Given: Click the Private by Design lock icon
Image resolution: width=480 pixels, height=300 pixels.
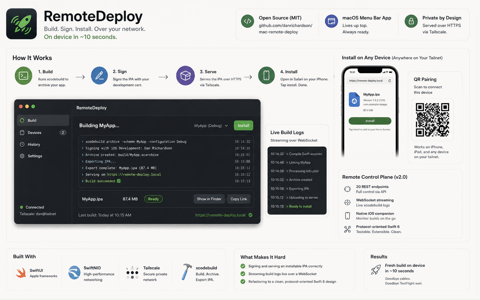Looking at the screenshot, I should tap(411, 21).
